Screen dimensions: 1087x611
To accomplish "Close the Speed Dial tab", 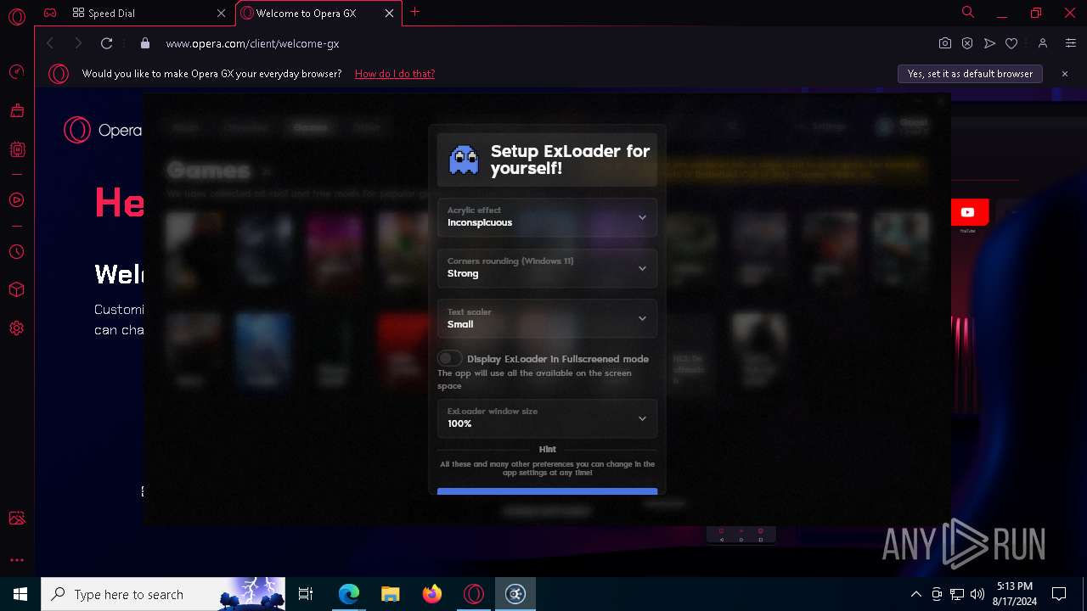I will tap(221, 13).
